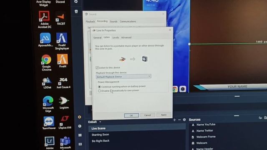Select Disable automatically to save power
Viewport: 267px width, 150px height.
click(x=100, y=91)
